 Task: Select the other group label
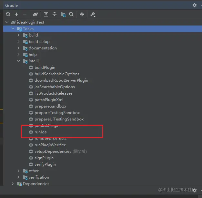34,171
